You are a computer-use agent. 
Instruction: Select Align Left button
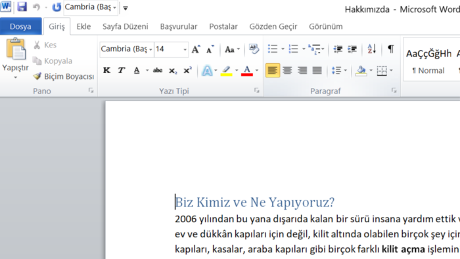coord(273,70)
